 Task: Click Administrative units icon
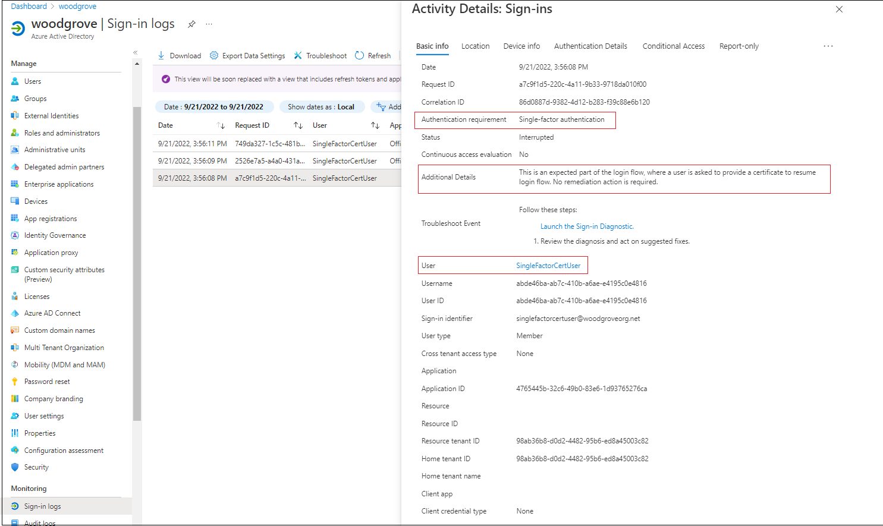[15, 150]
